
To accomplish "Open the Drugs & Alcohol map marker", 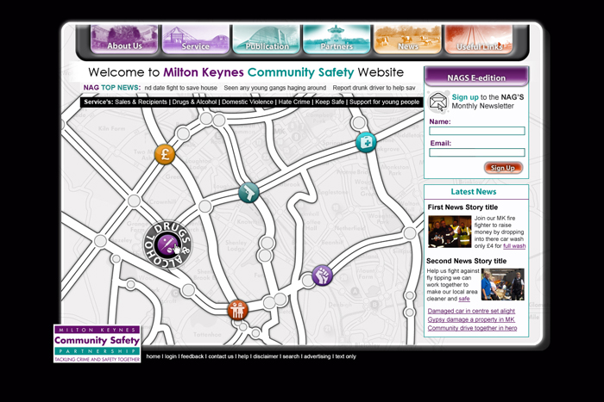I will [x=167, y=244].
